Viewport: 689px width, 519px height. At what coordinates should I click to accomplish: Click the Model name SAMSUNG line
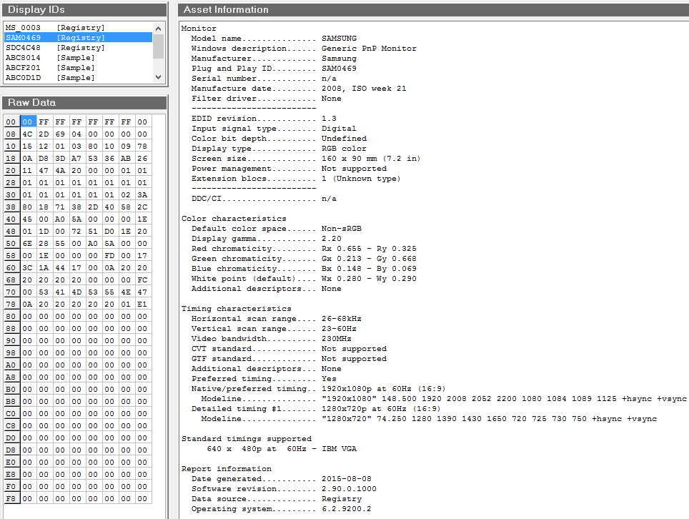274,39
